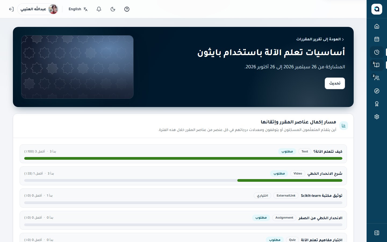Viewport: 387px width, 242px height.
Task: Click the تحديث button
Action: tap(335, 83)
